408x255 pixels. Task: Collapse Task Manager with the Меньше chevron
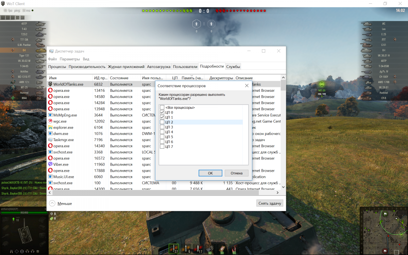pyautogui.click(x=52, y=203)
